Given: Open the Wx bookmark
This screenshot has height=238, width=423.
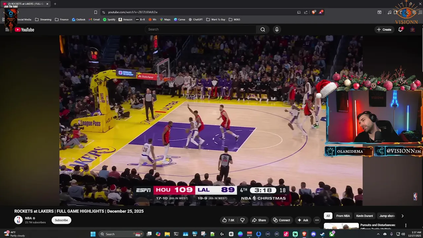Looking at the screenshot, I should [x=152, y=20].
